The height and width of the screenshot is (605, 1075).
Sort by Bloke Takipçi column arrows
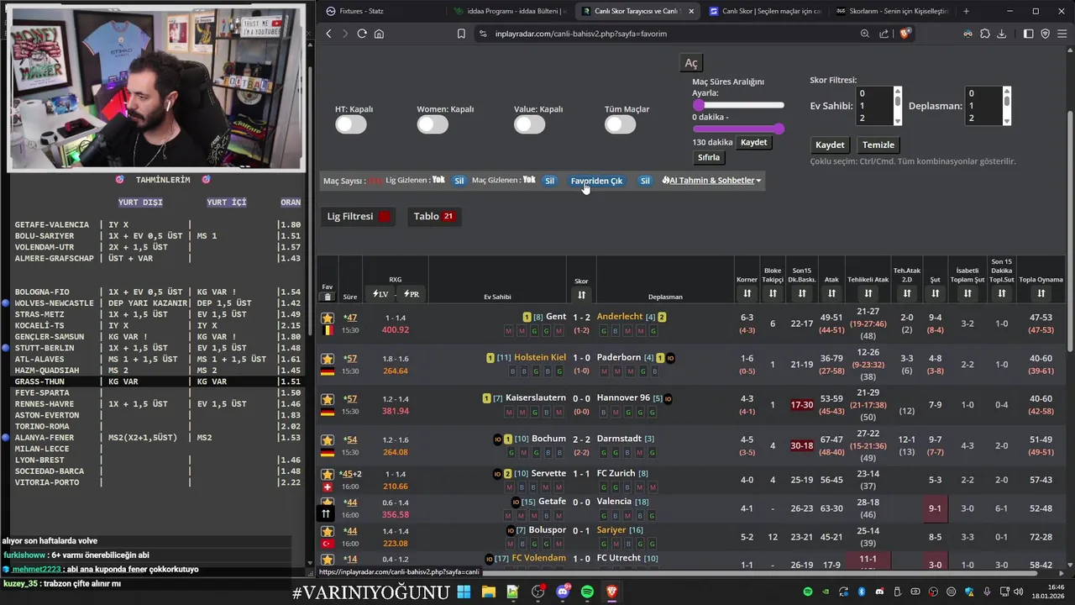click(x=773, y=293)
